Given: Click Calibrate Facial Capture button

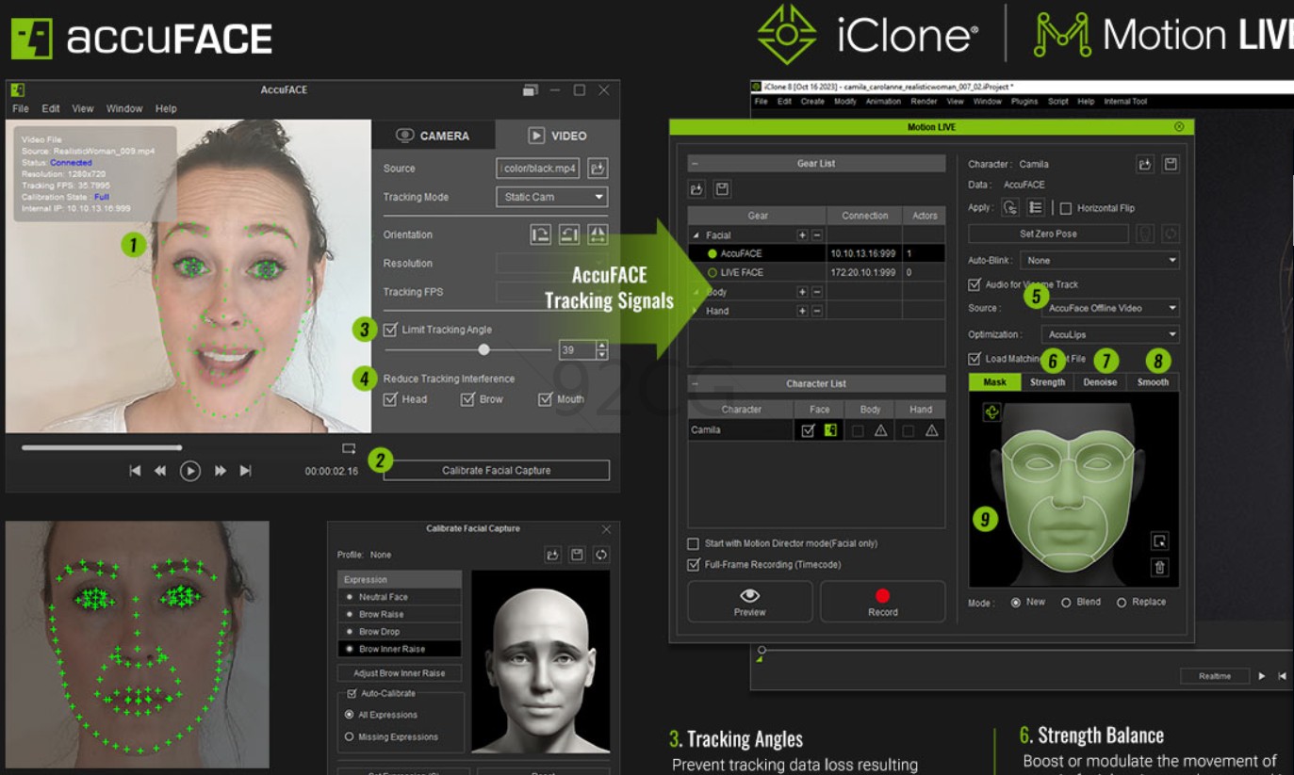Looking at the screenshot, I should [x=497, y=471].
